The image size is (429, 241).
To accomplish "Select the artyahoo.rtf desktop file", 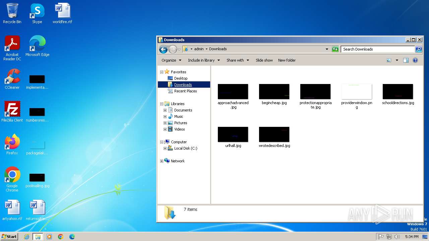I will click(12, 210).
